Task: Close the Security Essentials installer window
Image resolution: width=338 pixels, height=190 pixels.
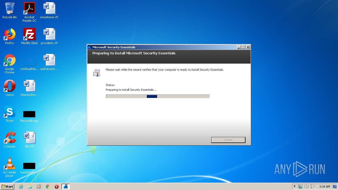Action: pyautogui.click(x=248, y=47)
